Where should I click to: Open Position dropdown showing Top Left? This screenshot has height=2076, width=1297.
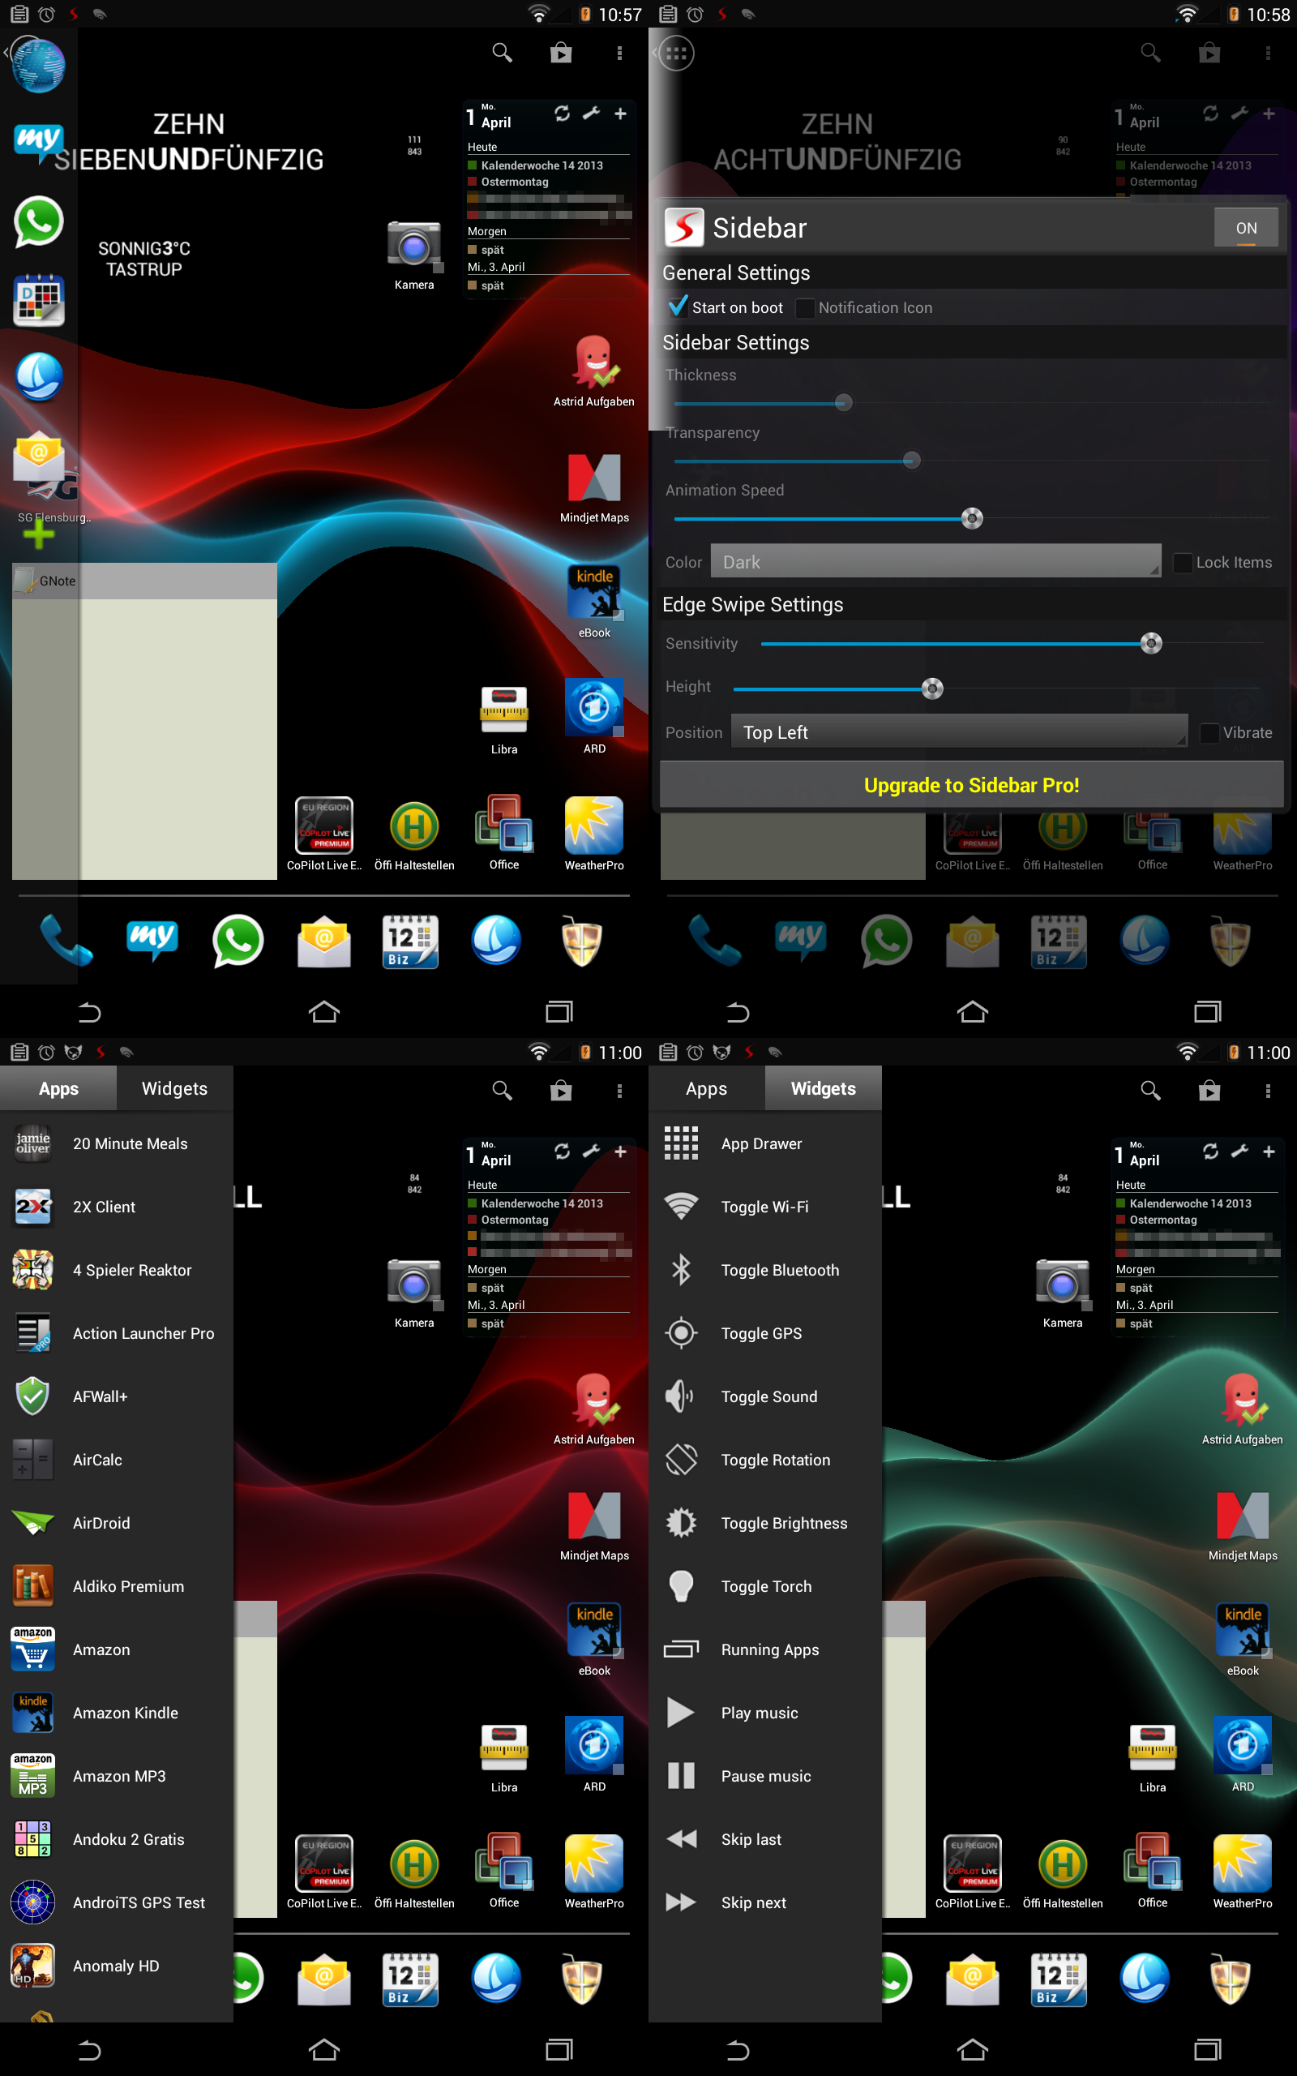tap(959, 731)
